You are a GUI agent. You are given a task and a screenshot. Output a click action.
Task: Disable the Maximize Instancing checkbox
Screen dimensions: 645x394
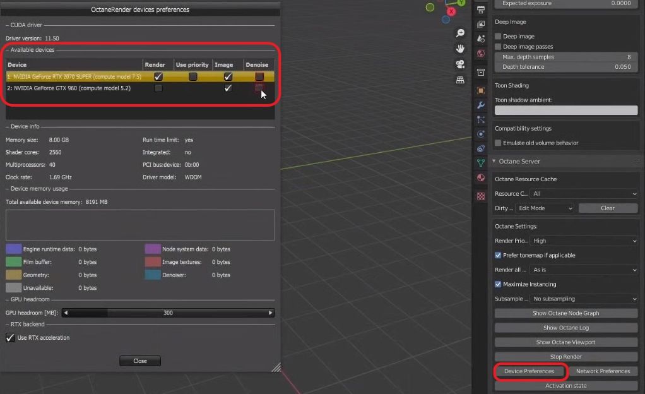(x=498, y=284)
